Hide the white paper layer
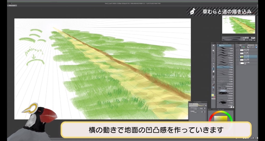The image size is (265, 141). coord(237,63)
